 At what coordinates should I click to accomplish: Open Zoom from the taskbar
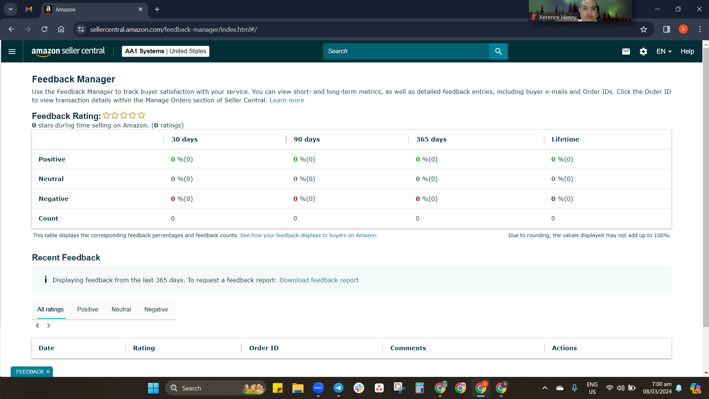318,388
